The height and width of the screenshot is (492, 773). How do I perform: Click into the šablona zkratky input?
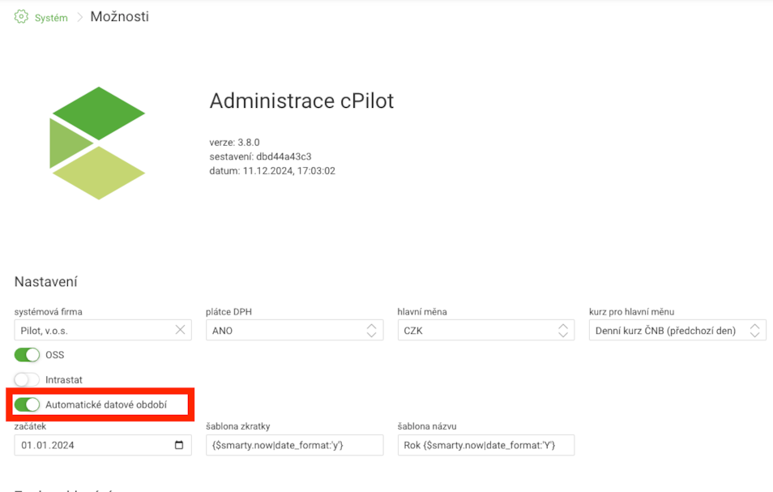click(294, 445)
